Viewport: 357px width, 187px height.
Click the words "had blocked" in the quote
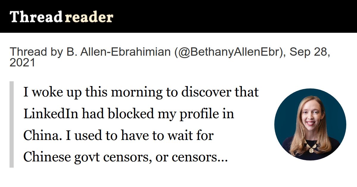(108, 114)
